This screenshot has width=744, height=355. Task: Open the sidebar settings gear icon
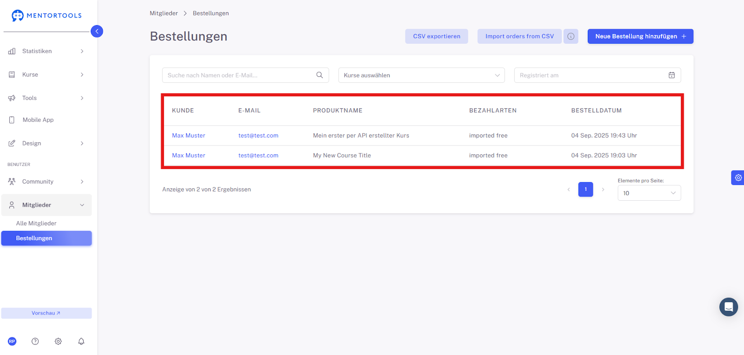(58, 341)
